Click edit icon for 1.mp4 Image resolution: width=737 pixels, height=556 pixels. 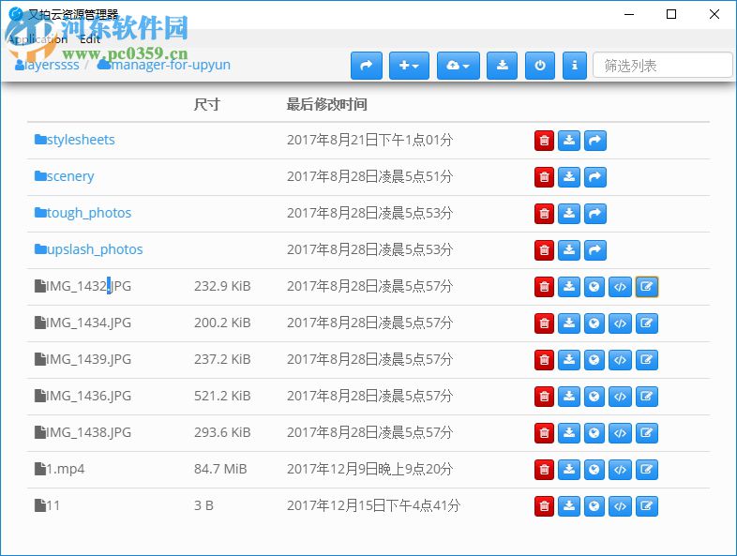coord(647,470)
